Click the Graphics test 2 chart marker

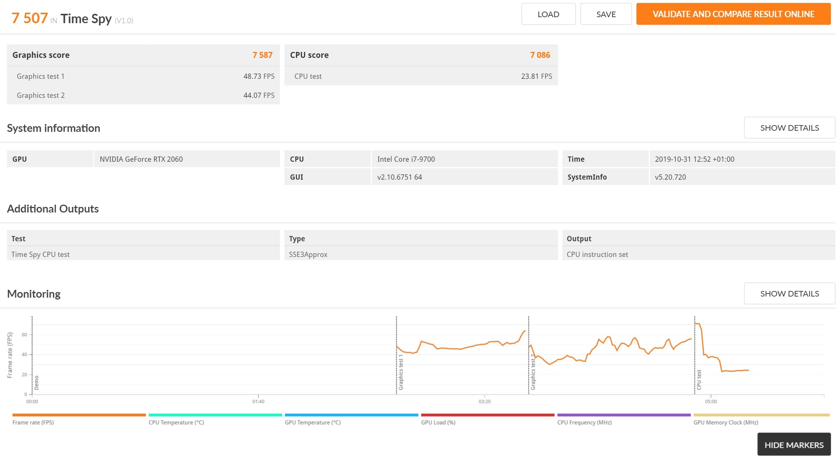point(533,372)
